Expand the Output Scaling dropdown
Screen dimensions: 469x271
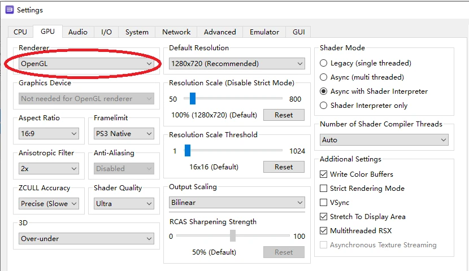pos(237,202)
